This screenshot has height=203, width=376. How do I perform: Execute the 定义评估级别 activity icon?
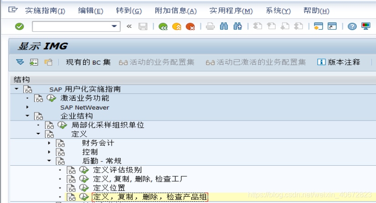[x=84, y=170]
